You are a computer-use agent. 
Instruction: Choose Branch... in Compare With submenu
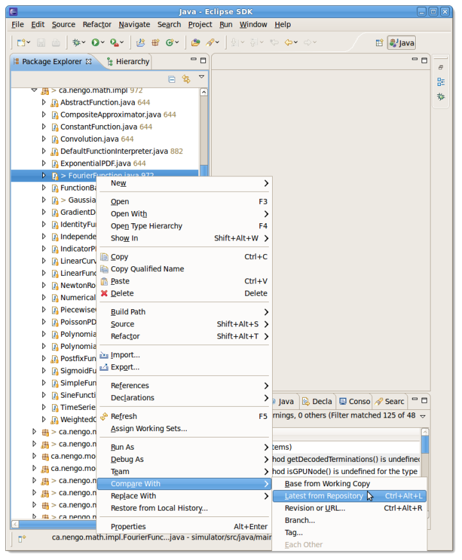point(350,520)
